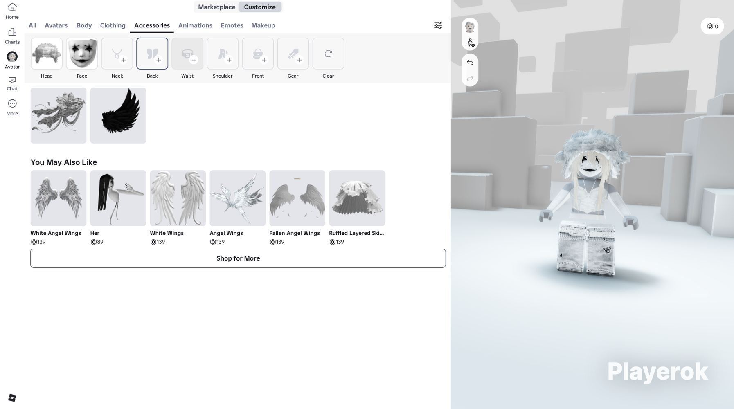The height and width of the screenshot is (409, 734).
Task: Open the Avatars tab
Action: point(56,25)
